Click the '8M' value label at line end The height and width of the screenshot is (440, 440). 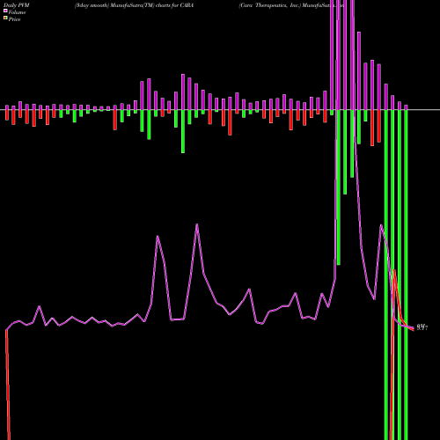[422, 327]
